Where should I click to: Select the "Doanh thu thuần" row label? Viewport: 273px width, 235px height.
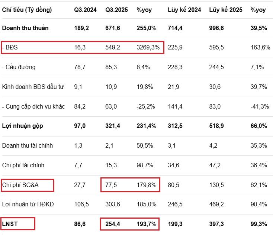25,28
